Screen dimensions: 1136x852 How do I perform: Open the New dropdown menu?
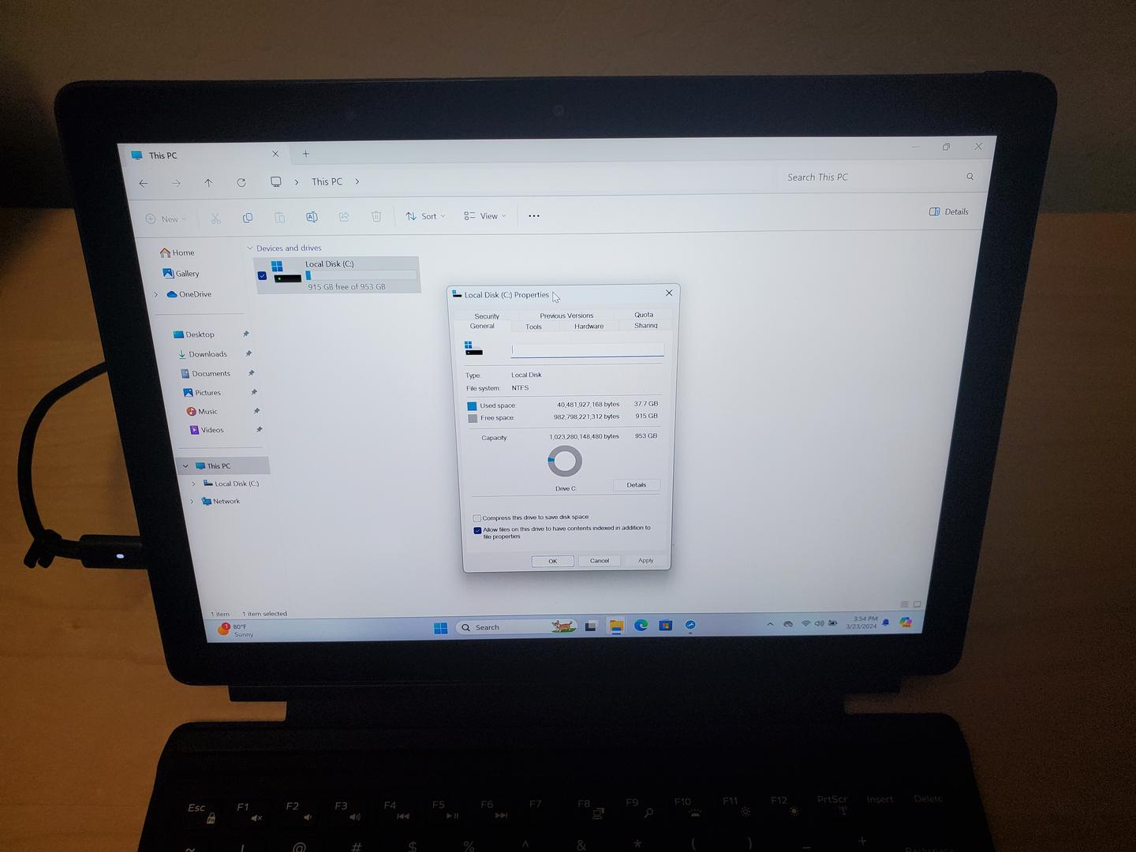(x=166, y=219)
